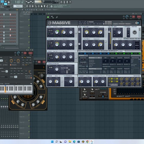
Task: Click the Synth view button
Action: (116, 24)
